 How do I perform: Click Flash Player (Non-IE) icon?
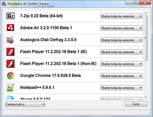tap(11, 64)
